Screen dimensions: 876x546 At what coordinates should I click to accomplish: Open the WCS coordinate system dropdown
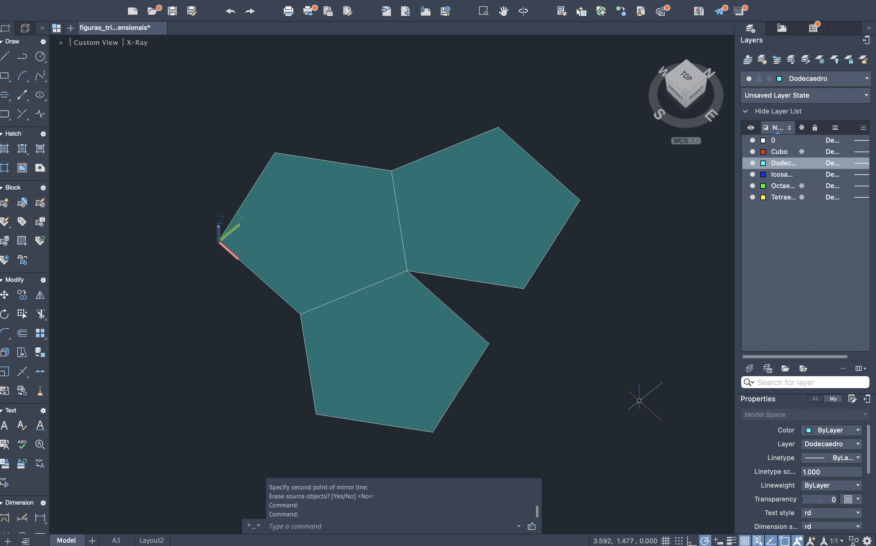coord(685,141)
